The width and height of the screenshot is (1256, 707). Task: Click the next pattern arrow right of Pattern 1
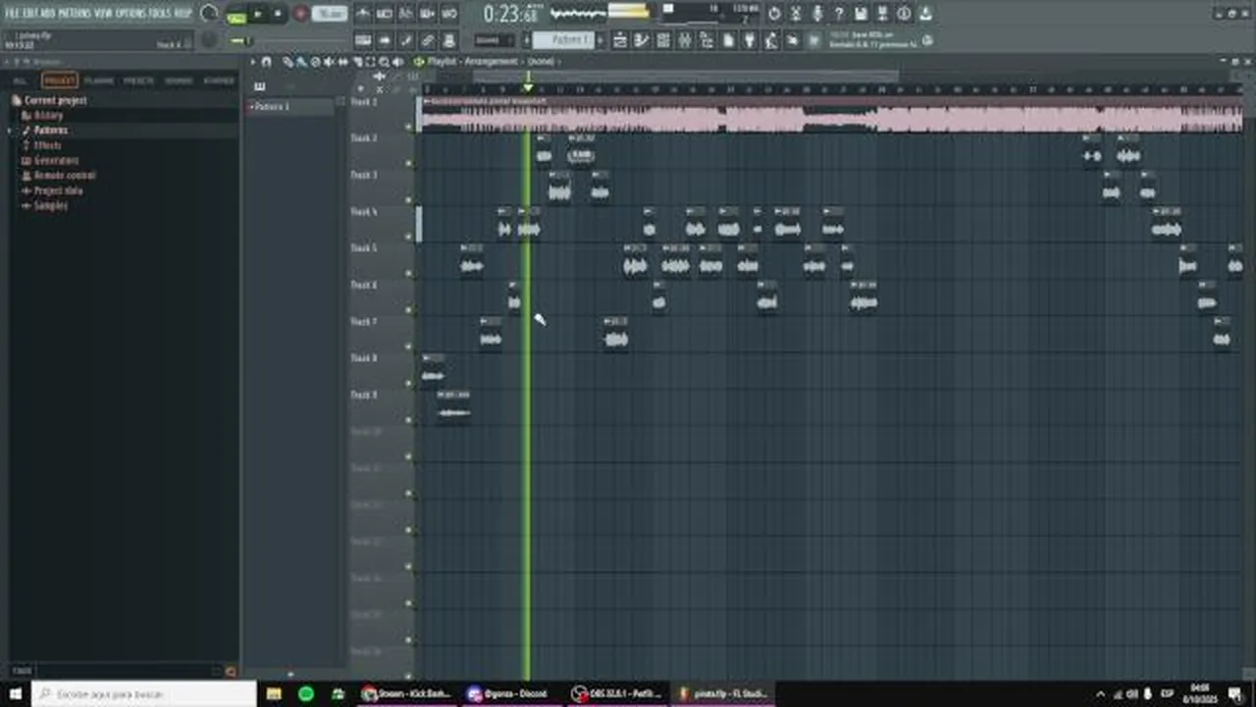pyautogui.click(x=602, y=40)
